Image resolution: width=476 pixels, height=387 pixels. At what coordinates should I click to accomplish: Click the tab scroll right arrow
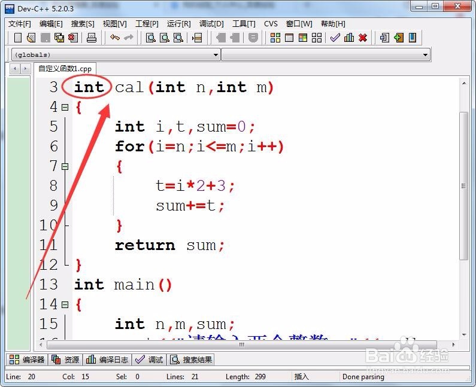click(x=26, y=69)
